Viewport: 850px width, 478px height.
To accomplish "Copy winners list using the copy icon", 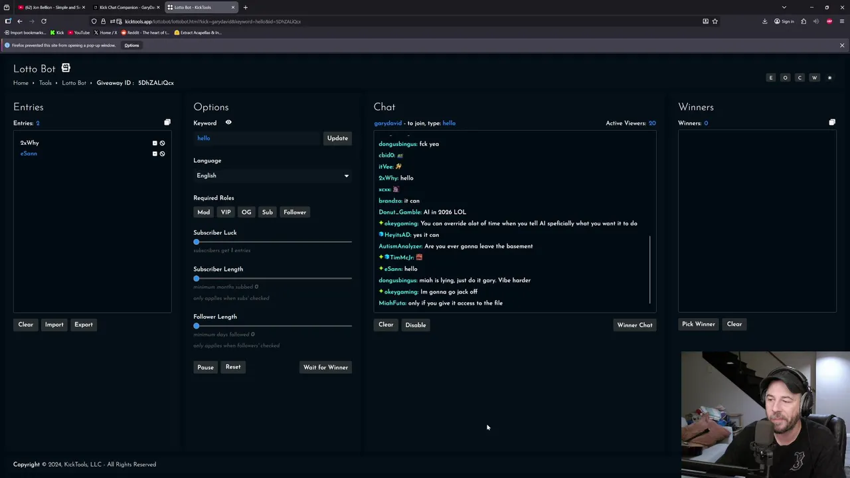I will click(x=832, y=123).
